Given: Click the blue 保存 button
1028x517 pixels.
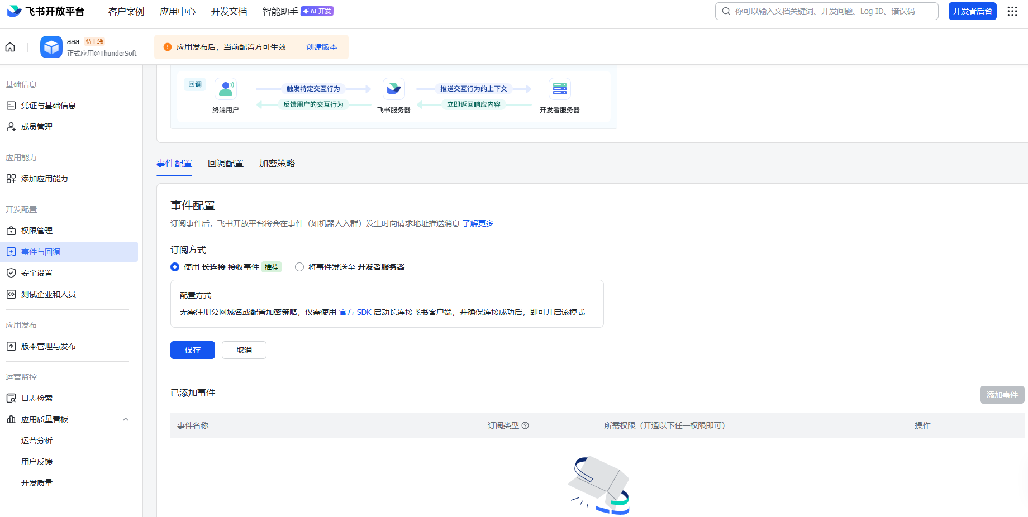Looking at the screenshot, I should [x=192, y=350].
